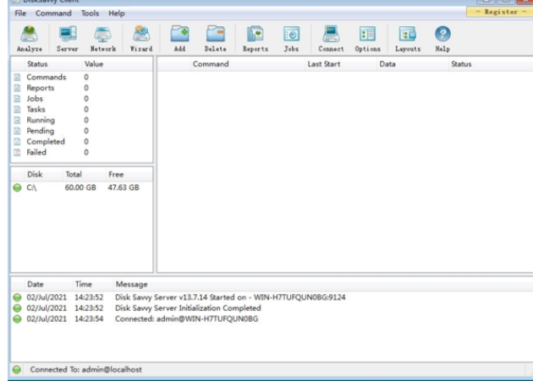Viewport: 533px width, 381px height.
Task: Open the Help menu
Action: (117, 14)
